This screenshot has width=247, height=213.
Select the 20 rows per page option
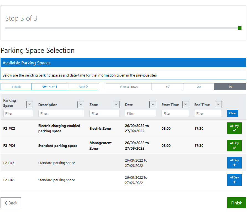click(x=199, y=86)
